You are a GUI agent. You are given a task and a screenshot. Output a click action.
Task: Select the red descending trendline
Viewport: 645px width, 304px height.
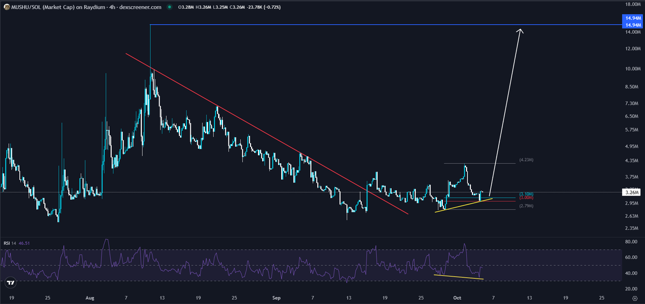point(267,134)
